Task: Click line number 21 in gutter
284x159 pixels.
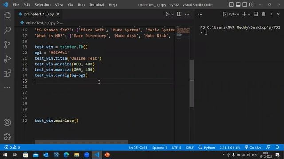Action: (x=25, y=58)
